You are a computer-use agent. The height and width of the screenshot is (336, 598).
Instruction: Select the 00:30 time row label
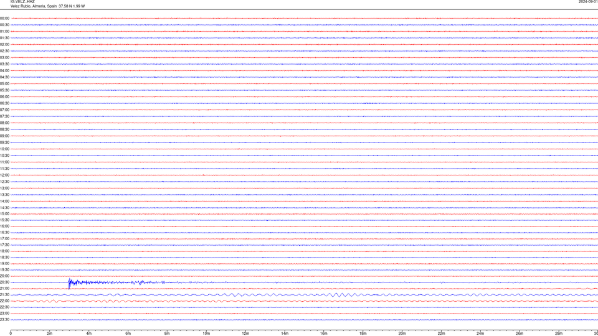[x=4, y=25]
